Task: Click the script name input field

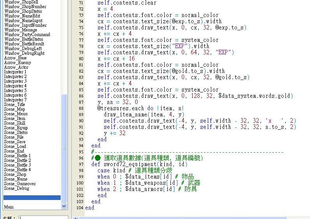Action: 44,217
